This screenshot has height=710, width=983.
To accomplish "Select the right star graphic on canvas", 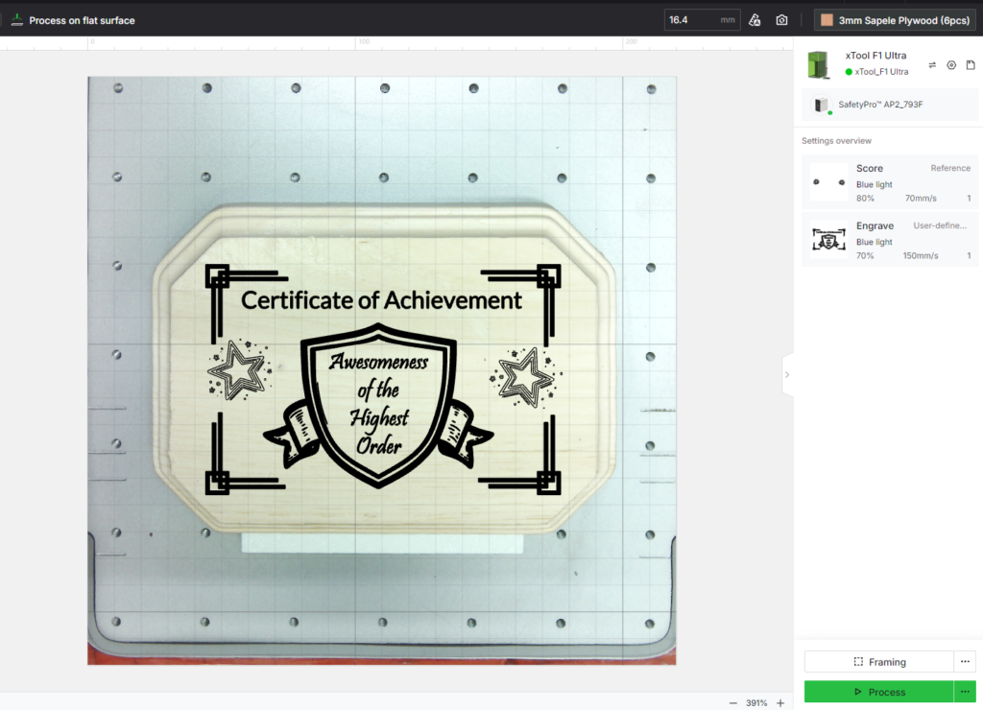I will coord(525,377).
